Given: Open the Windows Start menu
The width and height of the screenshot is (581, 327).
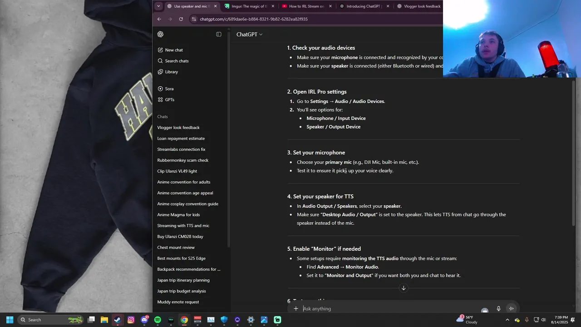Looking at the screenshot, I should tap(10, 320).
